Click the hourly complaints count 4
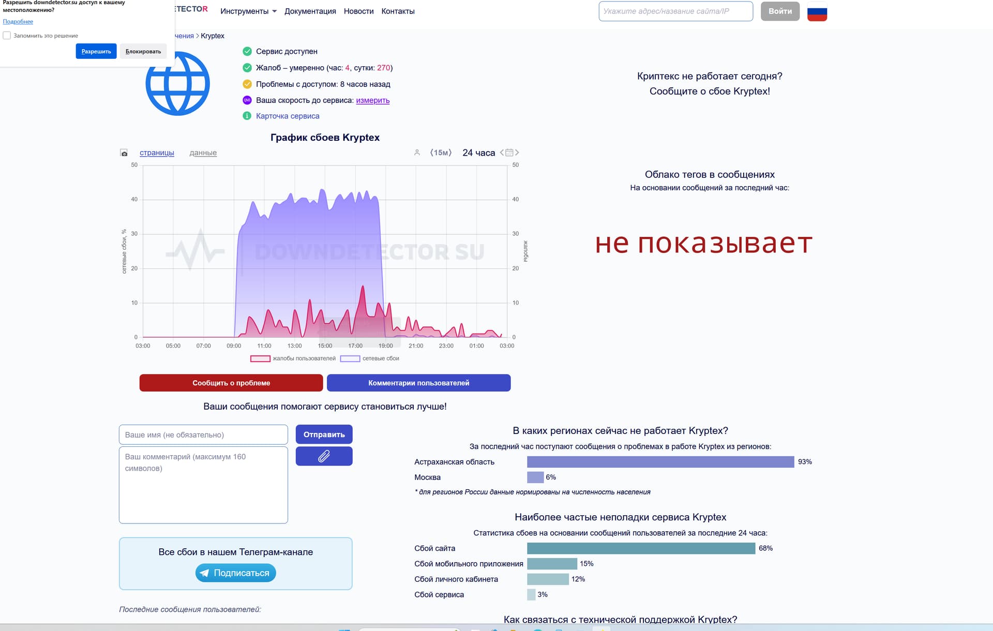Viewport: 993px width, 631px height. [x=348, y=68]
